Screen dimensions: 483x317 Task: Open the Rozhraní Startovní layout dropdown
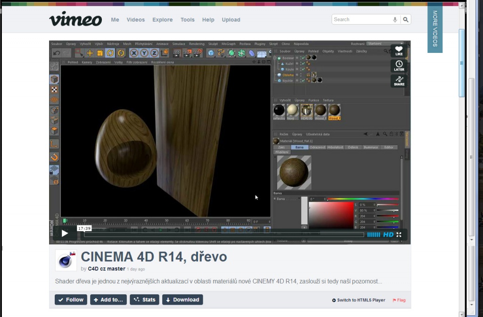click(385, 43)
